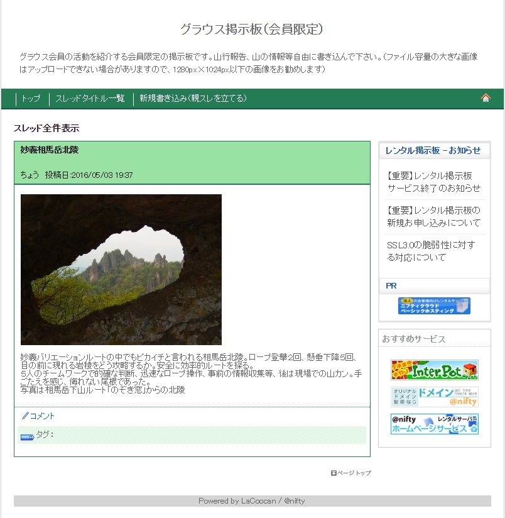The height and width of the screenshot is (518, 505).
Task: Open SSL3.0の脆弱性に対する対応について notice
Action: pos(431,251)
